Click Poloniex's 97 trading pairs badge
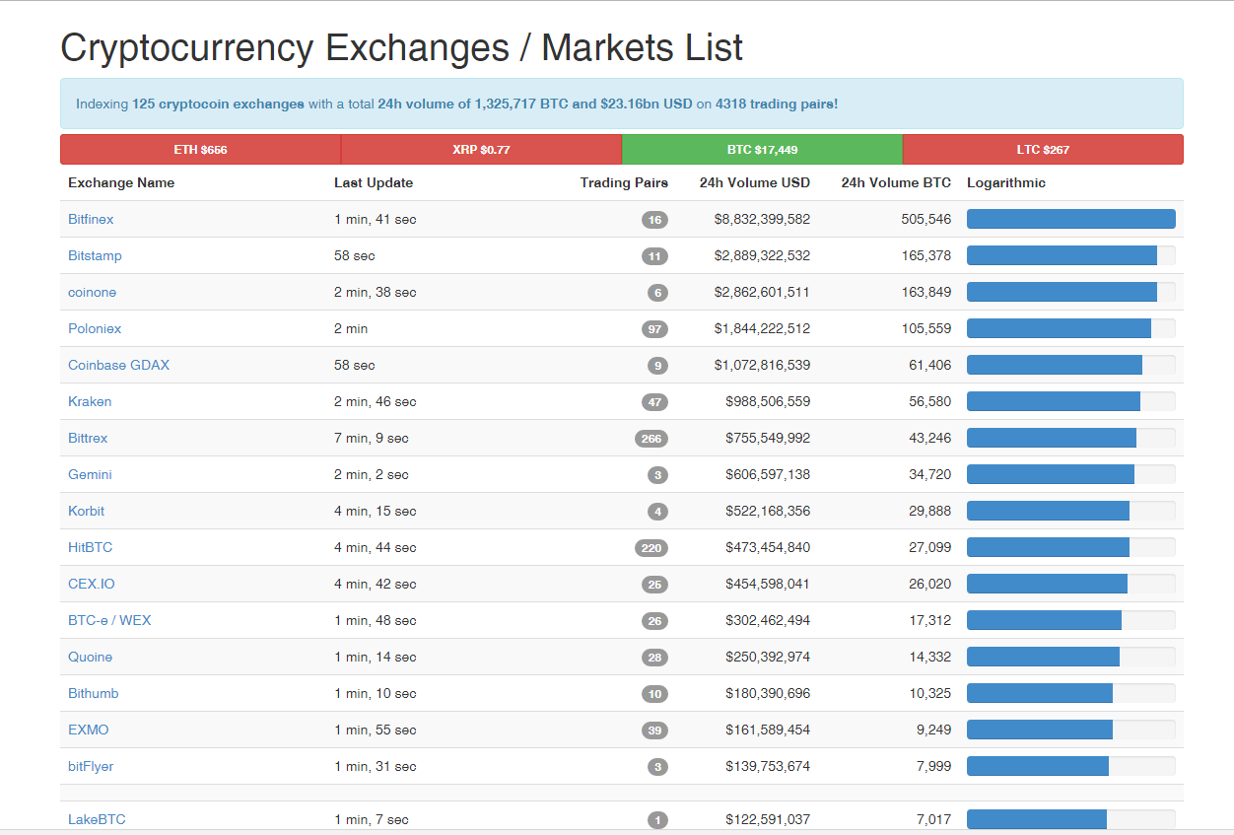This screenshot has height=835, width=1234. pyautogui.click(x=654, y=329)
